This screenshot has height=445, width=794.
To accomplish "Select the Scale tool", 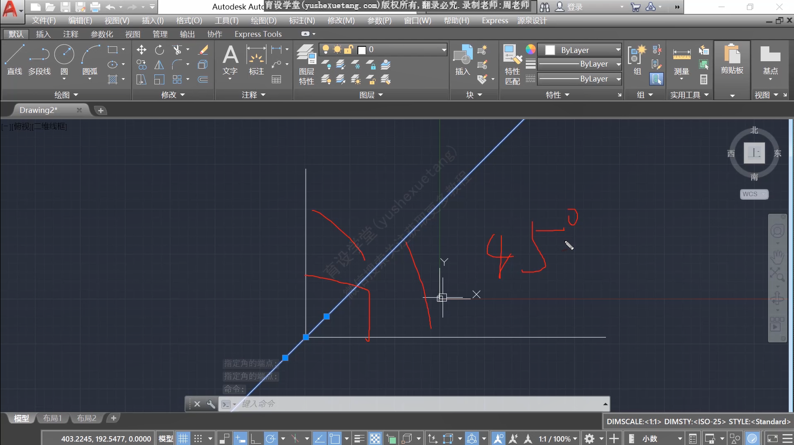I will 159,80.
